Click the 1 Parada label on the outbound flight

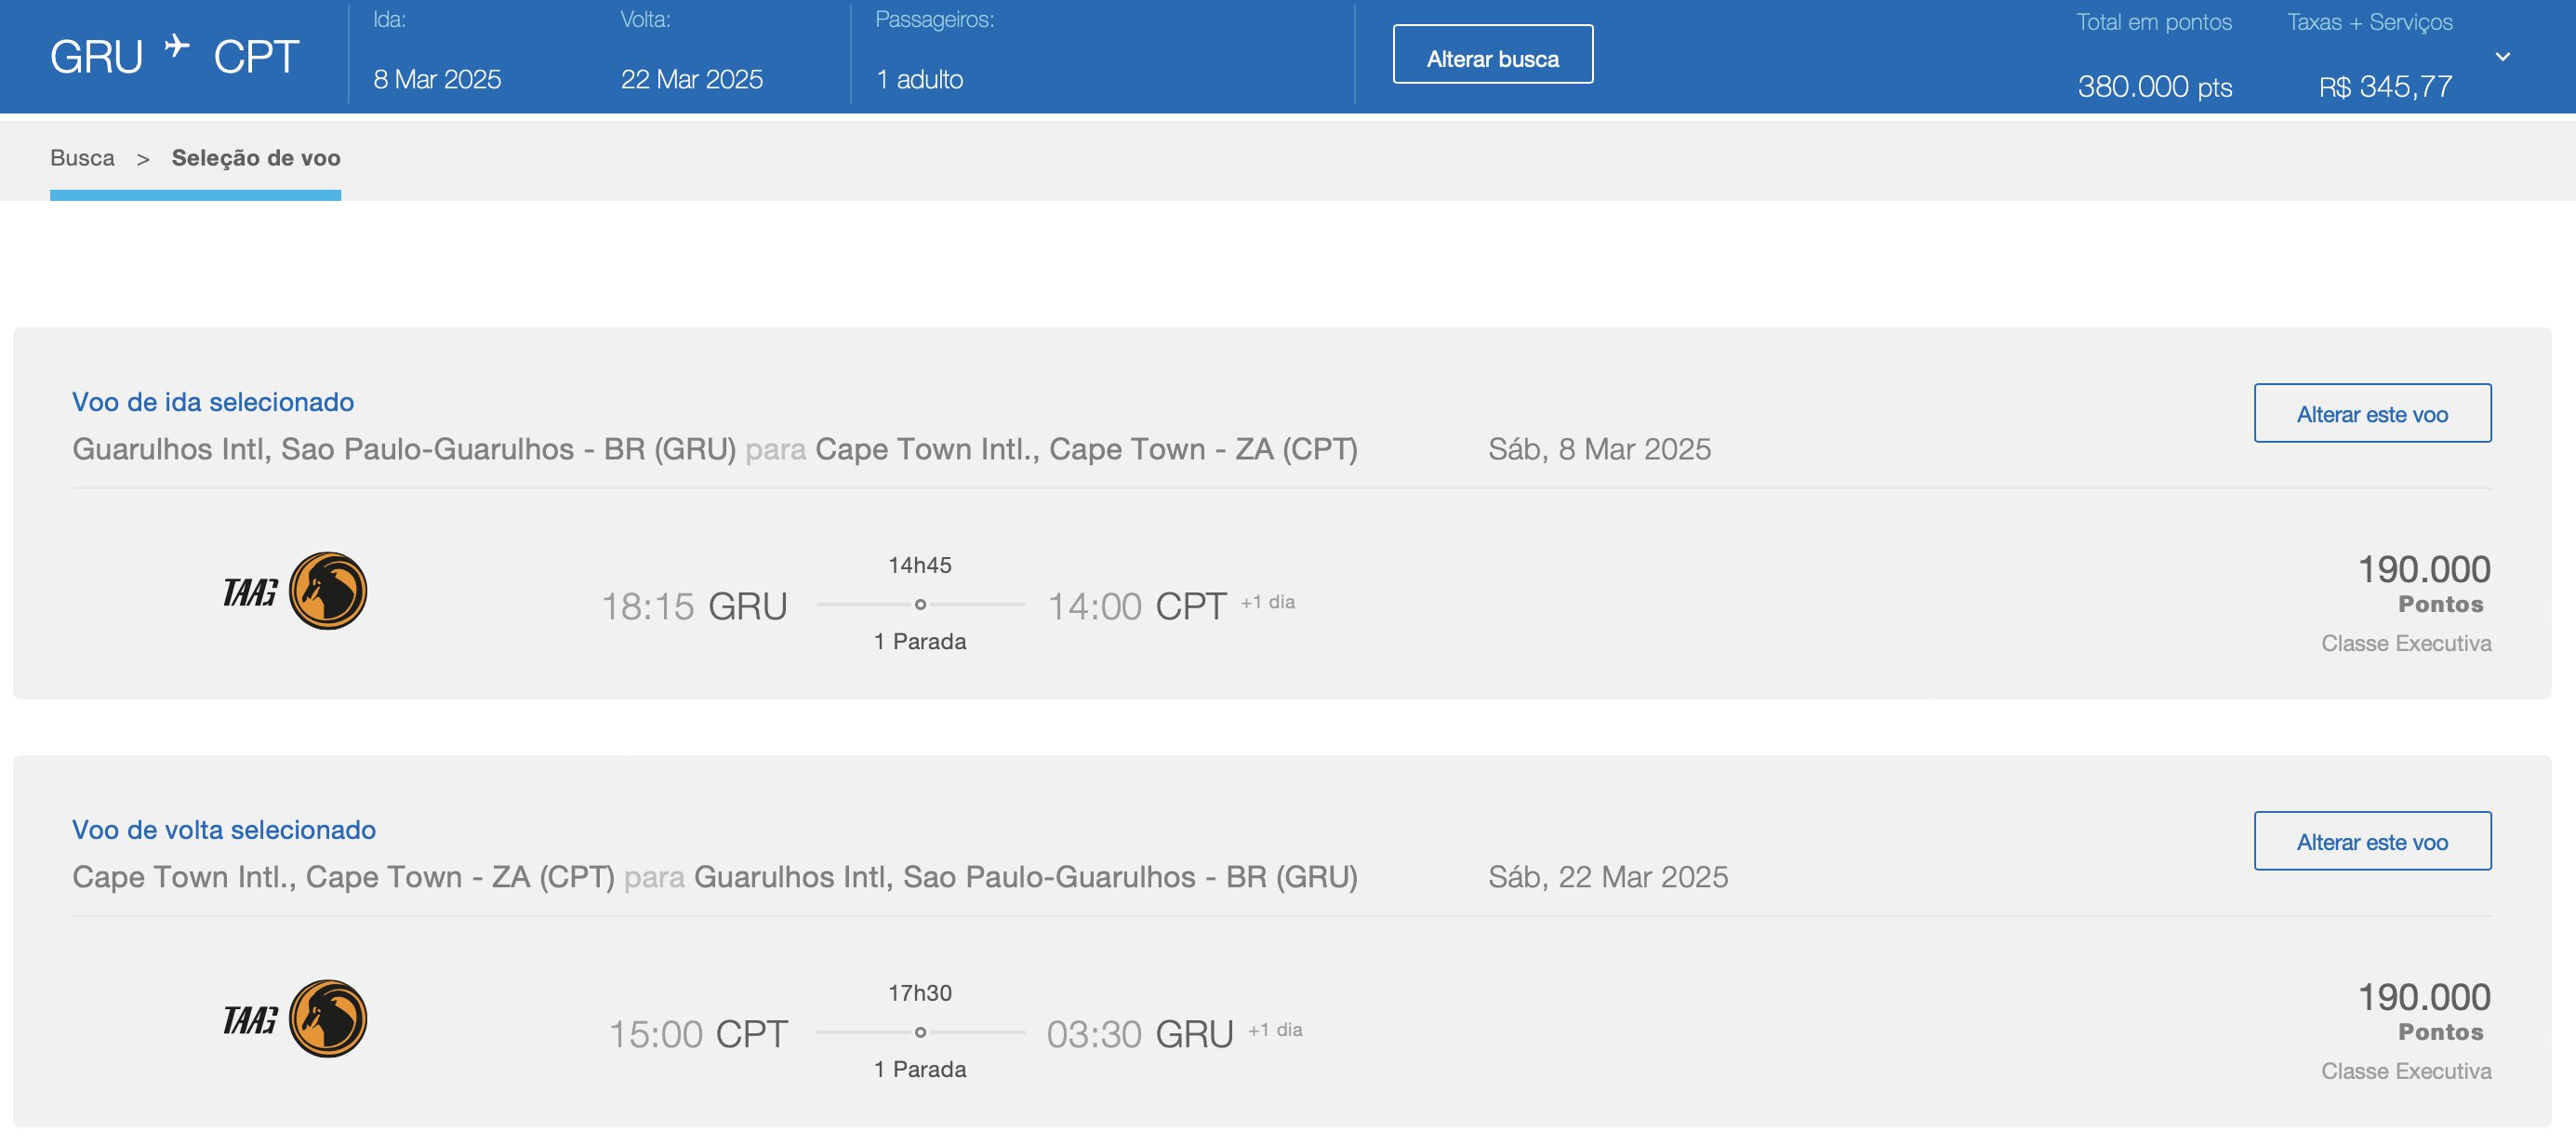click(920, 642)
